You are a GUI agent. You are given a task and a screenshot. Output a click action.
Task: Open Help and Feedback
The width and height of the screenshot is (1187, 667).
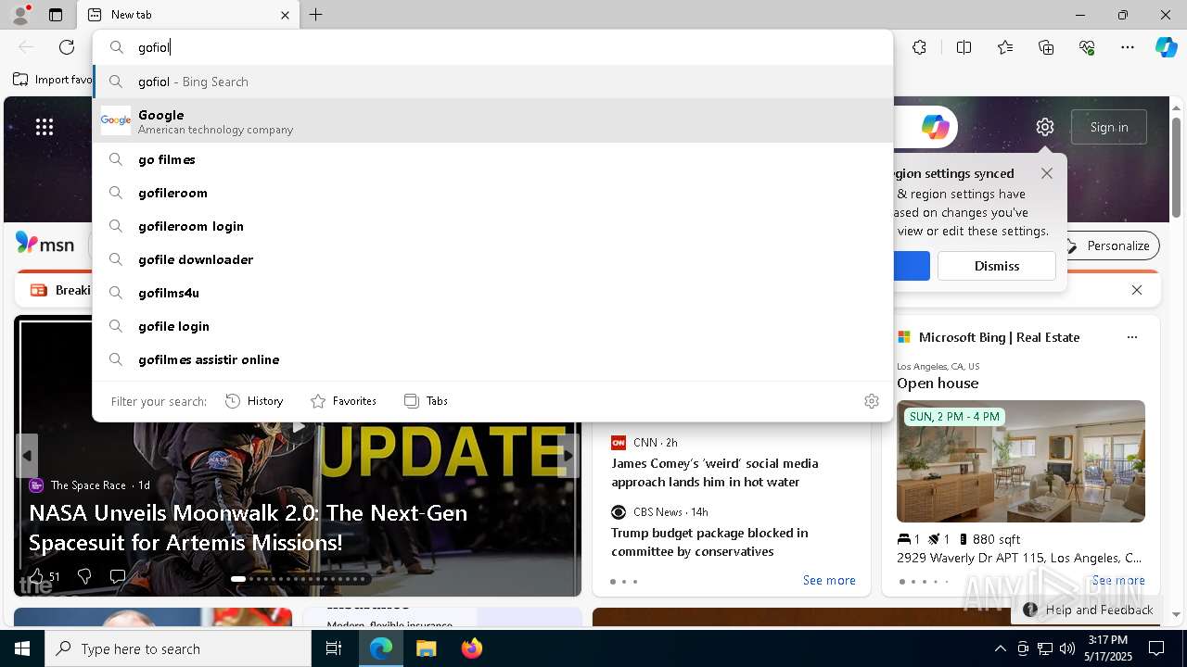1089,610
